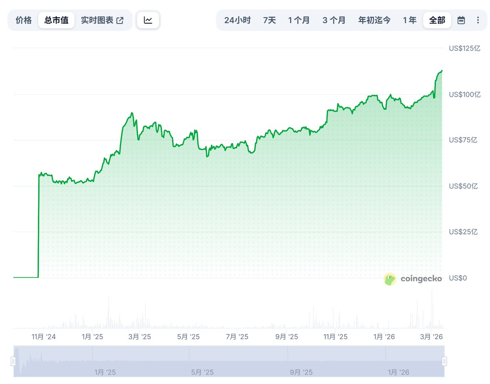The height and width of the screenshot is (384, 490).
Task: Set the range to 1个月
Action: pyautogui.click(x=299, y=20)
